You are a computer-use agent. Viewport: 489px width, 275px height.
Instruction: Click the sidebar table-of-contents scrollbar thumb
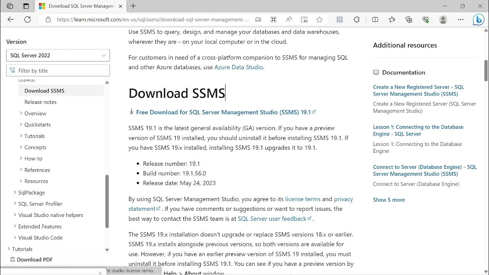click(107, 201)
